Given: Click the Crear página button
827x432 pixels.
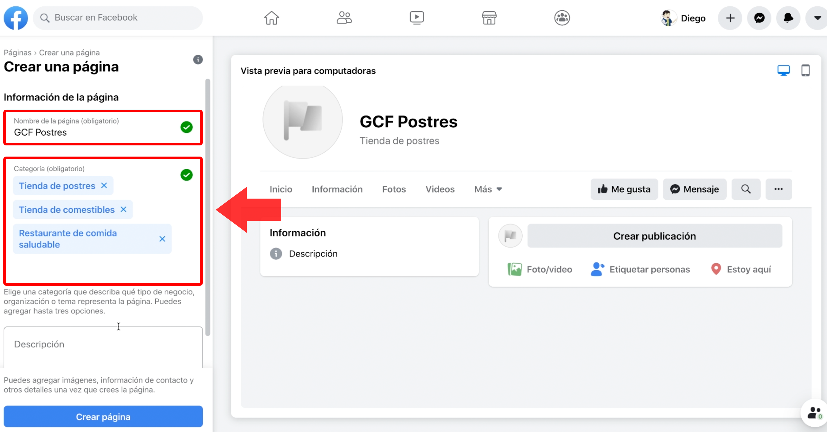Looking at the screenshot, I should [103, 417].
